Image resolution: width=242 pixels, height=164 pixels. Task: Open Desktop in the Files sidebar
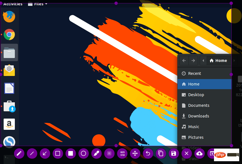pyautogui.click(x=204, y=95)
